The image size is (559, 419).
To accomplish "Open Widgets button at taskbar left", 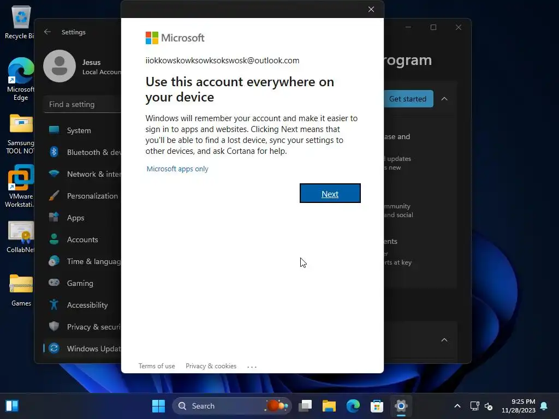I will point(12,406).
